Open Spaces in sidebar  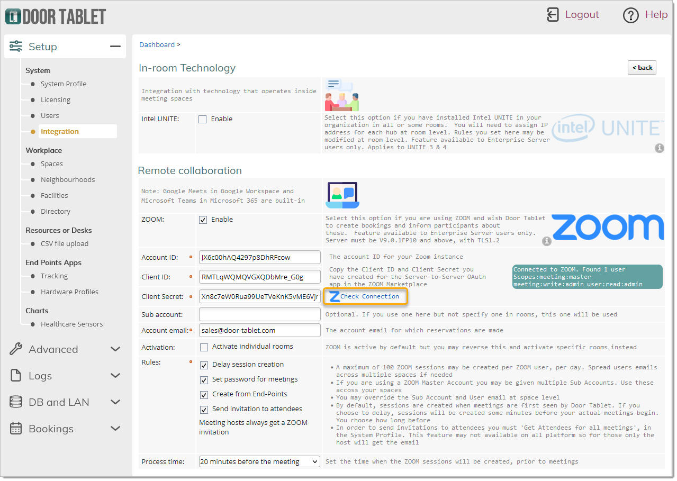click(52, 164)
